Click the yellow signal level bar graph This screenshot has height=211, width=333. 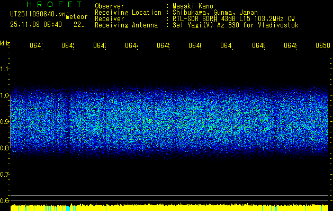[x=169, y=208]
